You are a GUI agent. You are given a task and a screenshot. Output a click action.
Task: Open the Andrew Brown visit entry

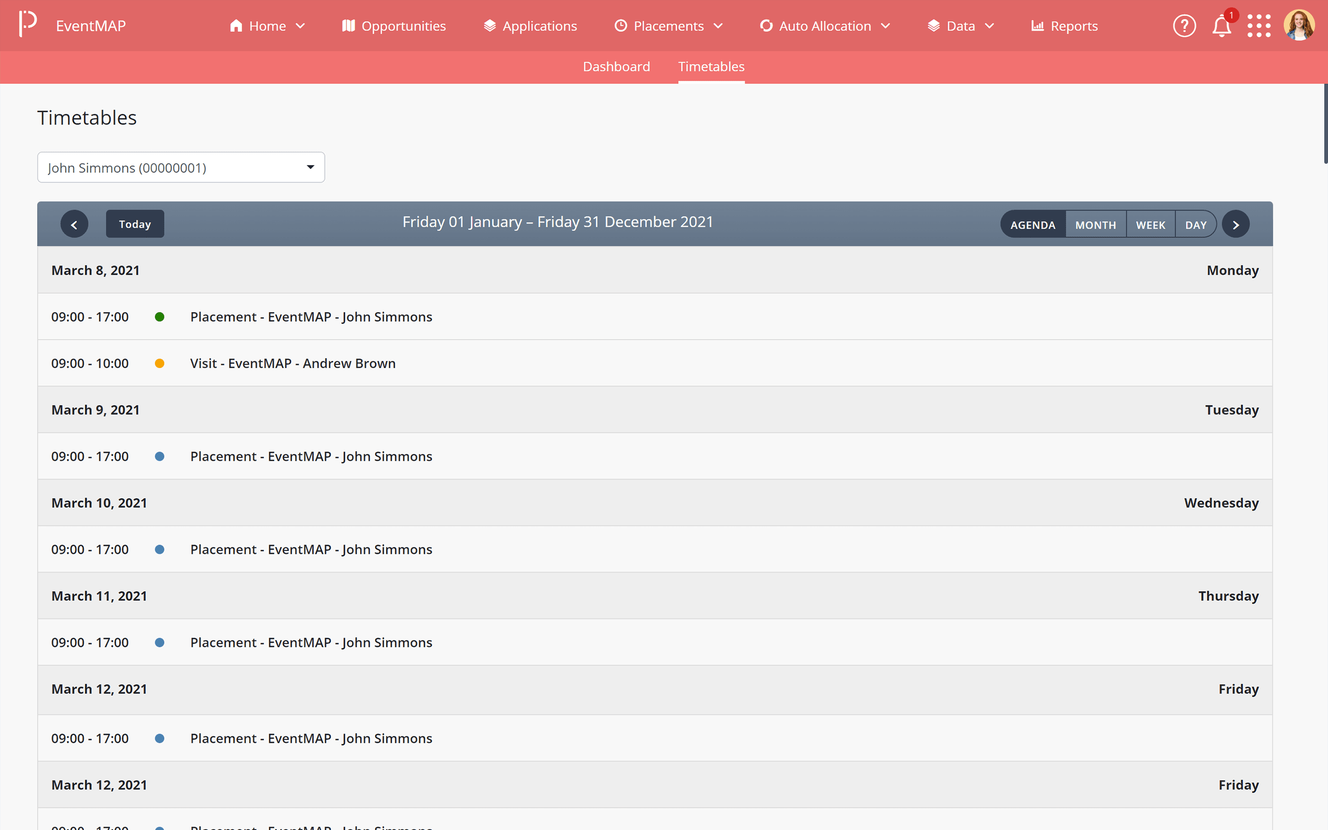coord(292,363)
